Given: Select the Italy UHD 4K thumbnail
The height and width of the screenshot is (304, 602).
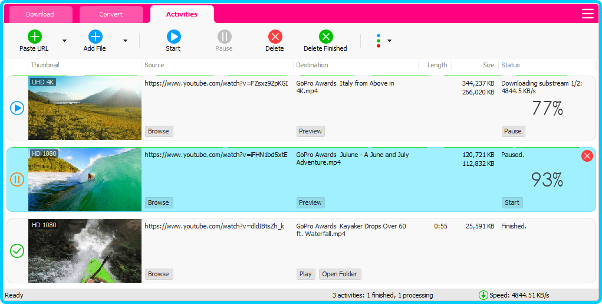Looking at the screenshot, I should (x=85, y=108).
